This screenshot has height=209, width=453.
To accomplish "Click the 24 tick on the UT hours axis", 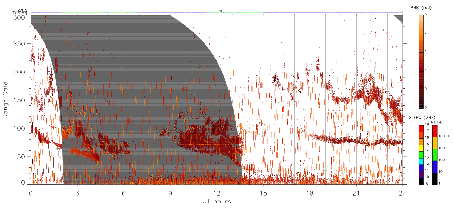I will (x=403, y=193).
